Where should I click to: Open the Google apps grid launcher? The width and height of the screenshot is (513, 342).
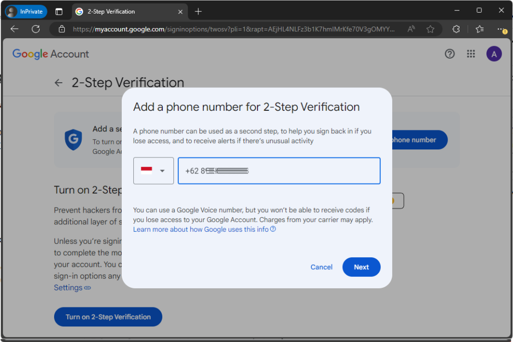point(471,54)
